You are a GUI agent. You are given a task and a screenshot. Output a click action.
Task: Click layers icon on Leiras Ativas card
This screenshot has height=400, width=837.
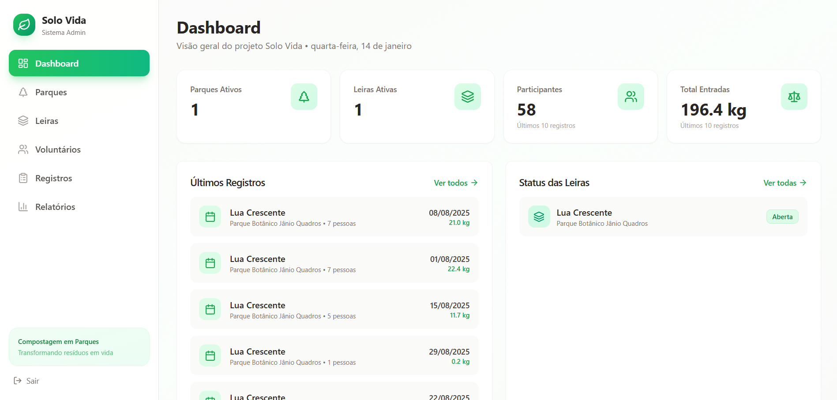(468, 97)
